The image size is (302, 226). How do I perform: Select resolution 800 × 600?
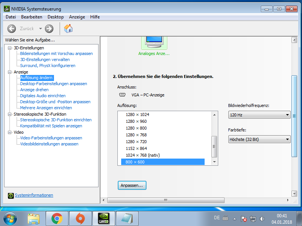[x=163, y=162]
